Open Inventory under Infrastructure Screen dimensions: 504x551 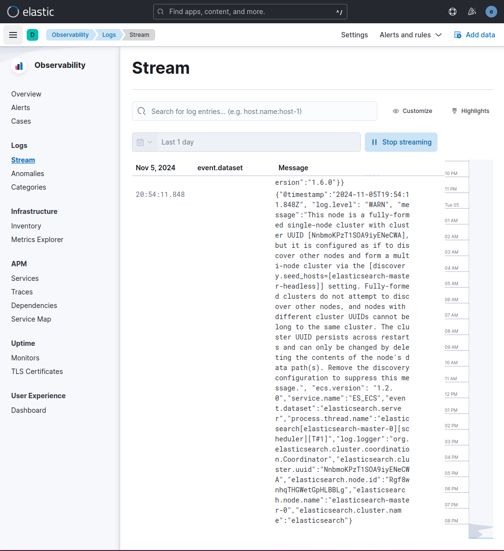[26, 226]
